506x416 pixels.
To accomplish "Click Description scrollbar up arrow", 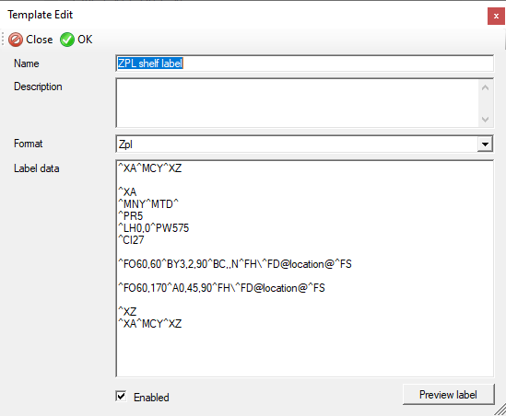I will [485, 87].
